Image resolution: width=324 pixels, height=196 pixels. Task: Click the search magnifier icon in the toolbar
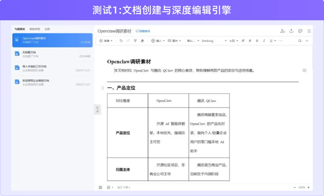(x=300, y=41)
